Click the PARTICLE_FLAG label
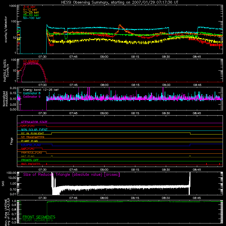 pos(32,153)
